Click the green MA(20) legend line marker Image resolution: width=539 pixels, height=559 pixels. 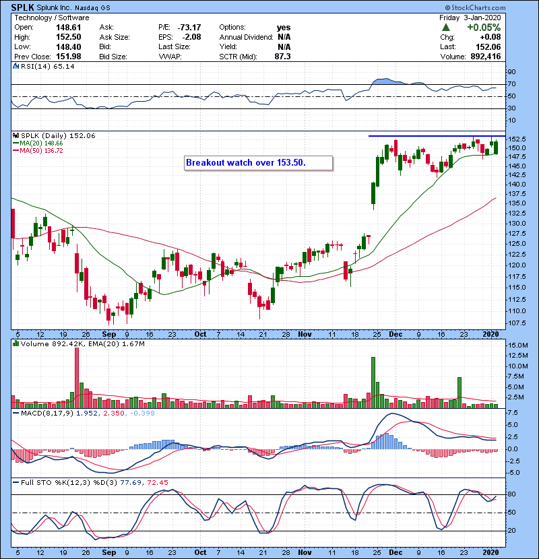pyautogui.click(x=16, y=143)
